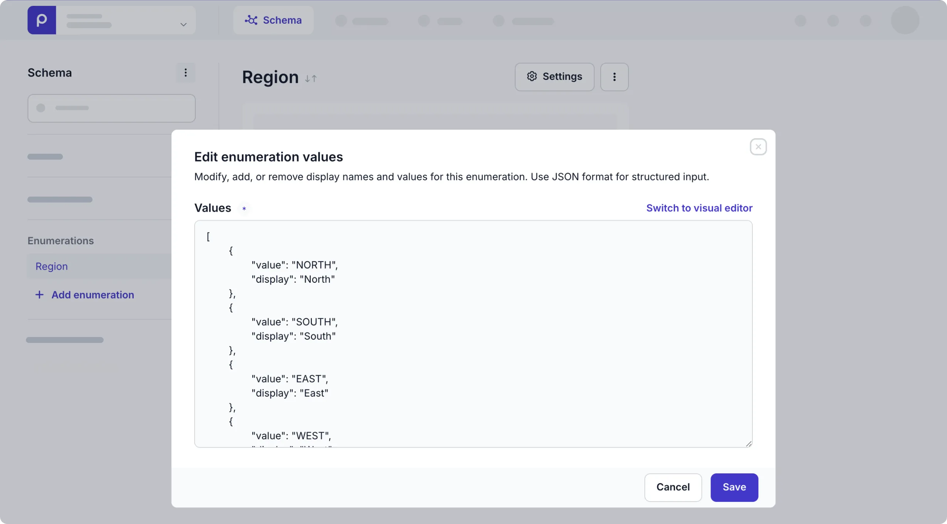The image size is (947, 524).
Task: Click the sort arrows next to Region
Action: [x=311, y=78]
